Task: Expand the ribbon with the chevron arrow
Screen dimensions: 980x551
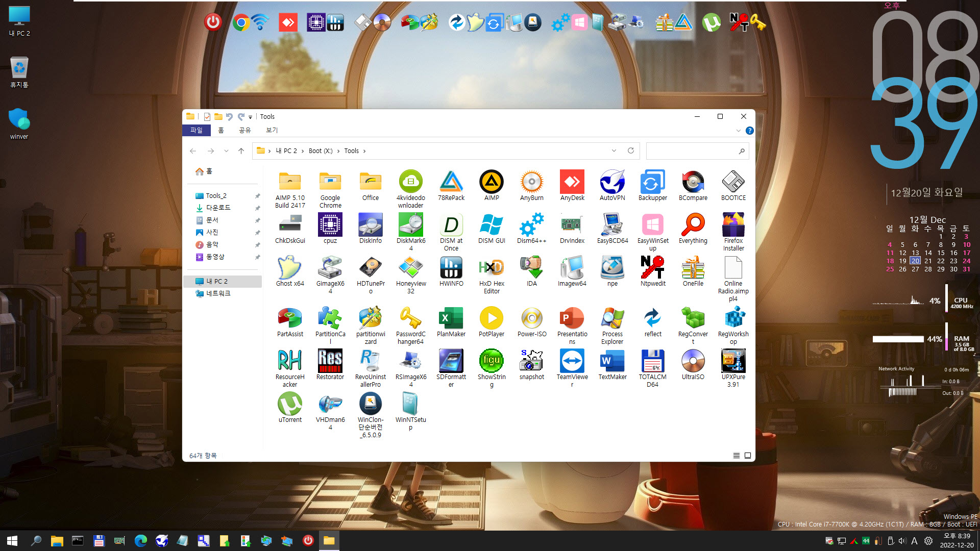Action: point(738,131)
